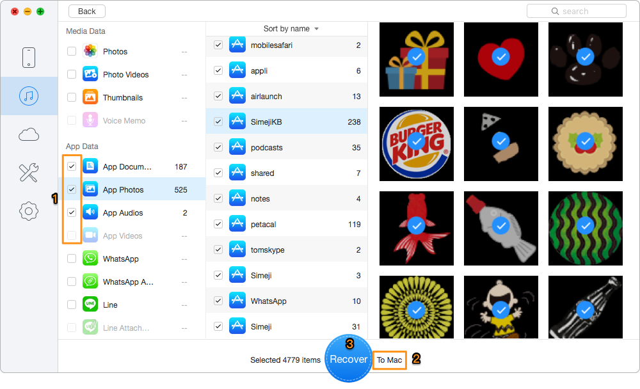Click the Back button
Screen dimensions: 640x389
86,11
